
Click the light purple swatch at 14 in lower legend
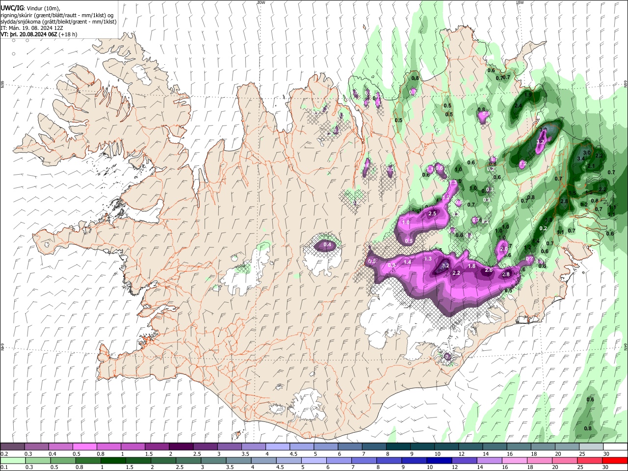pyautogui.click(x=490, y=460)
